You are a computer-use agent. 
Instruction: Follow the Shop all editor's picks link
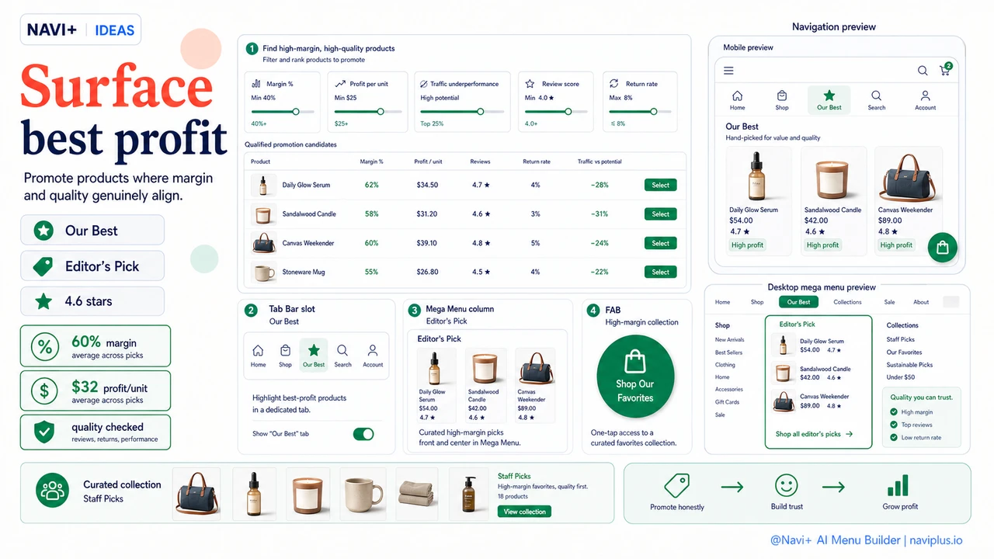[x=814, y=434]
